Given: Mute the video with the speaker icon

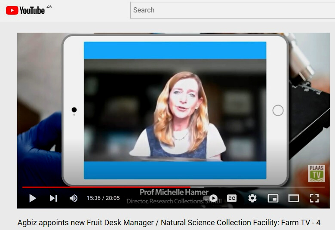Looking at the screenshot, I should click(x=74, y=198).
